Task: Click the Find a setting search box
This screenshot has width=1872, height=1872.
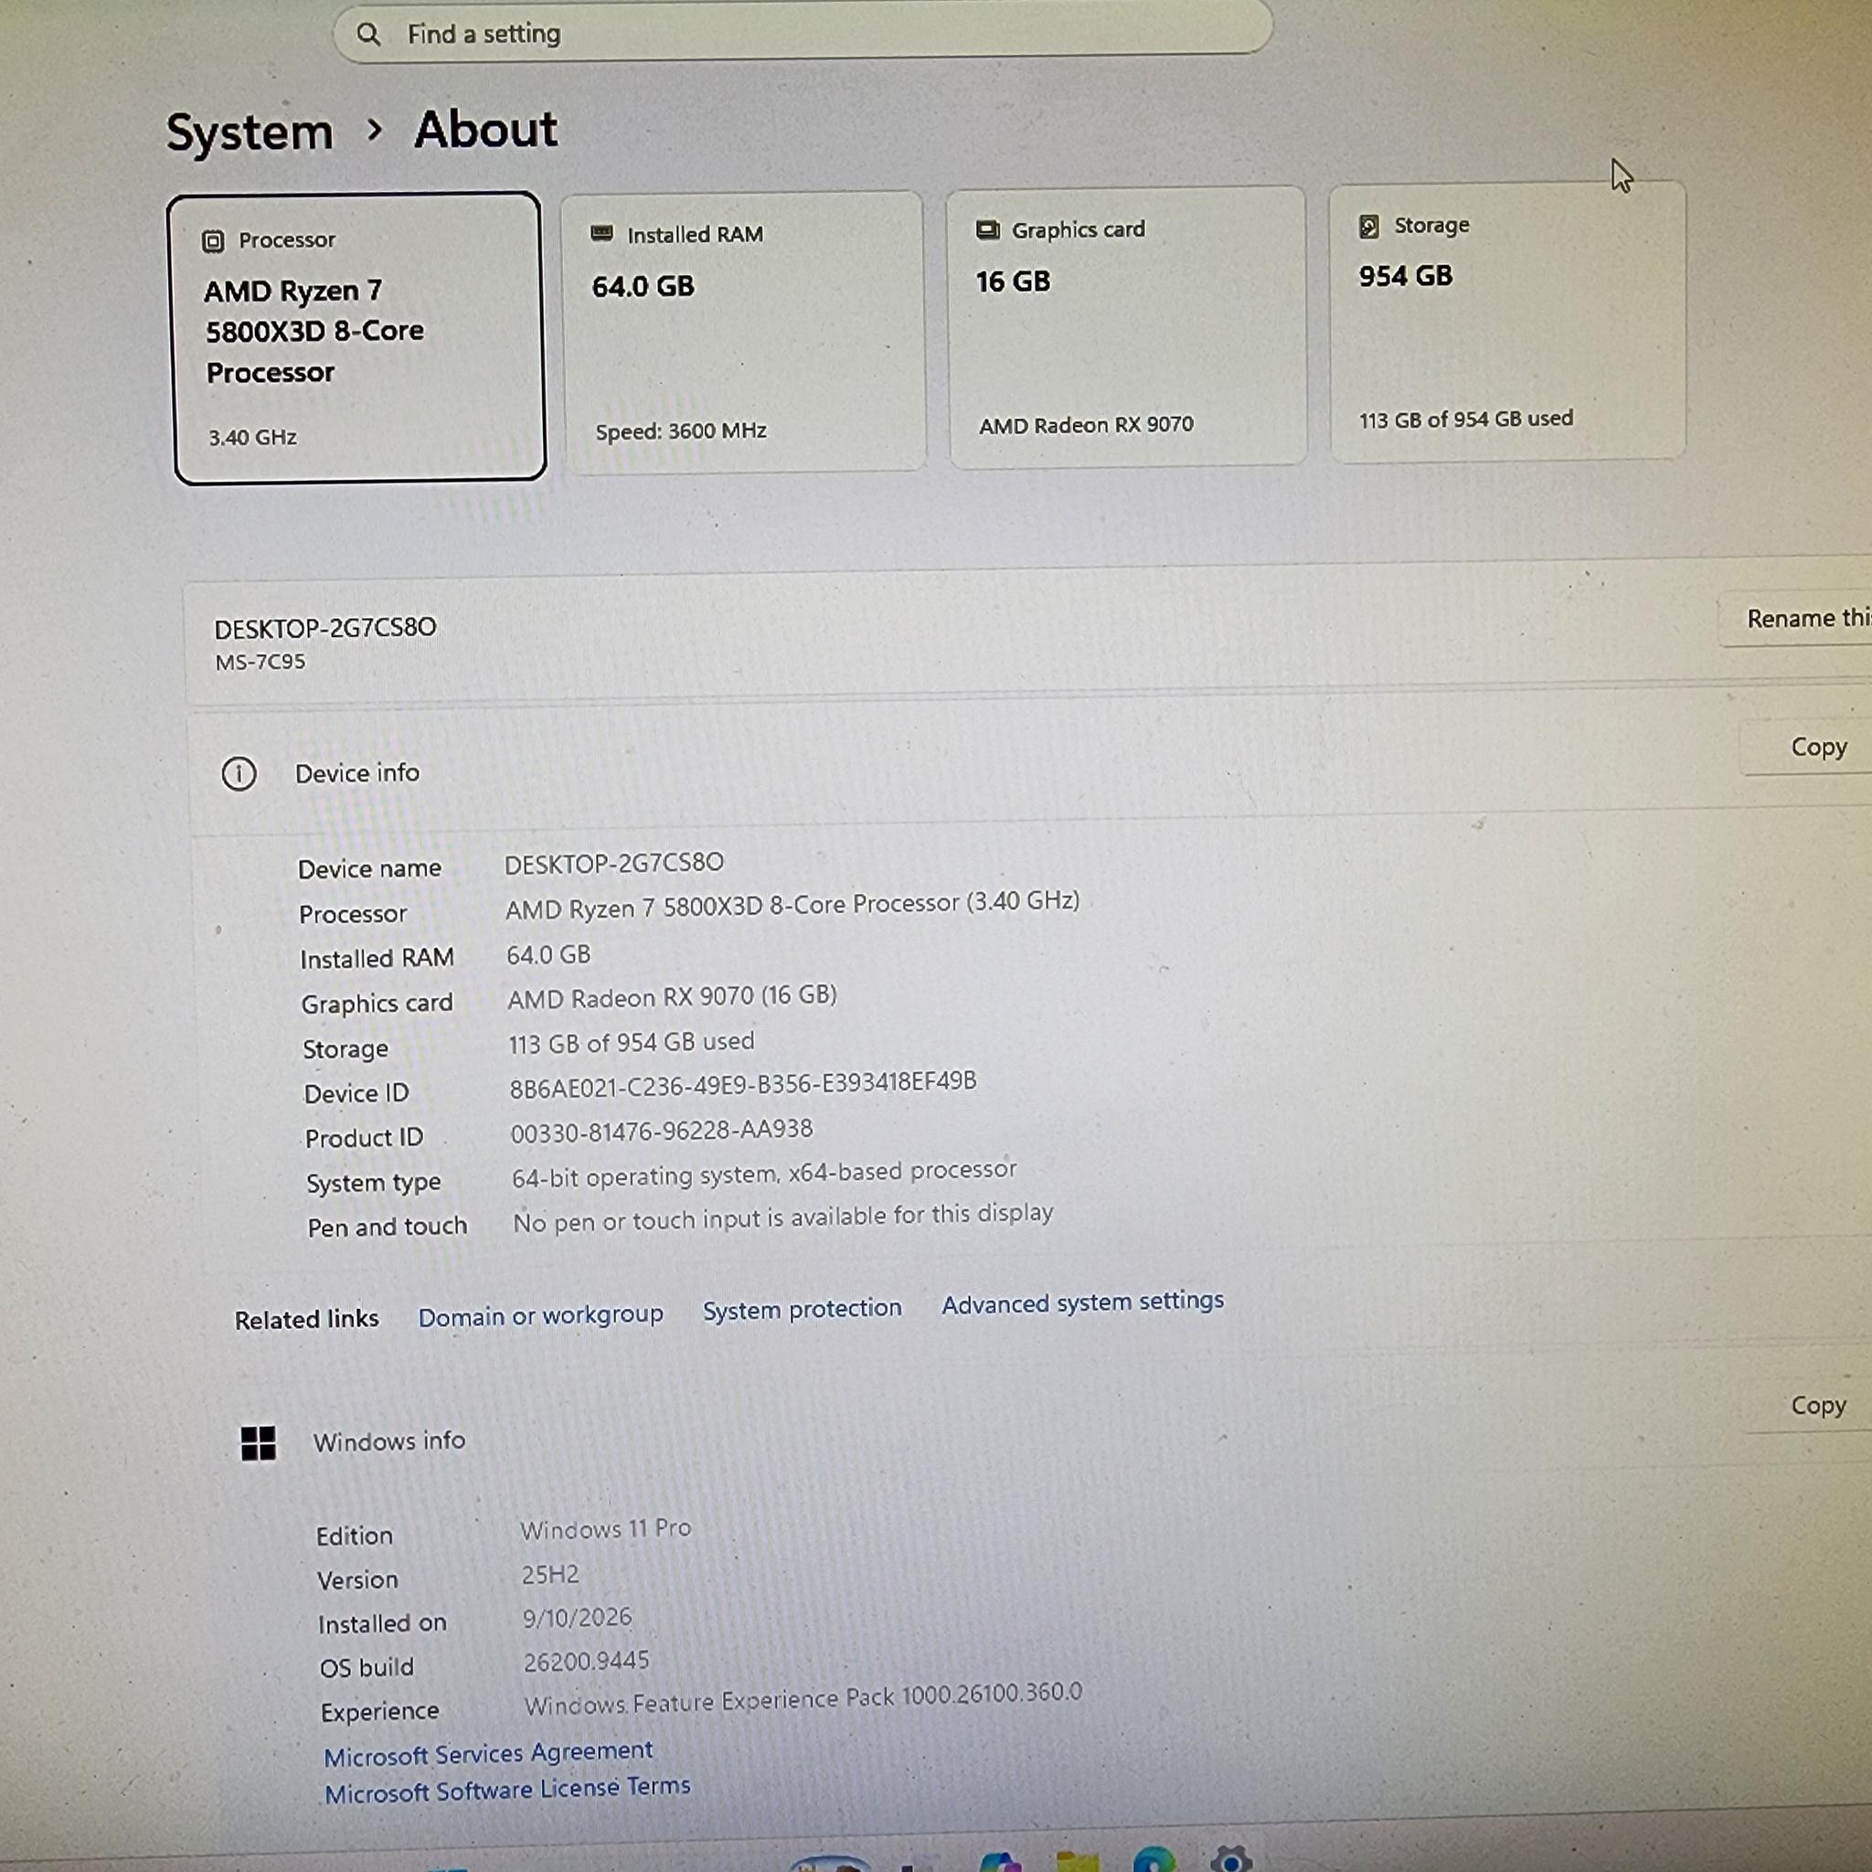Action: tap(803, 32)
